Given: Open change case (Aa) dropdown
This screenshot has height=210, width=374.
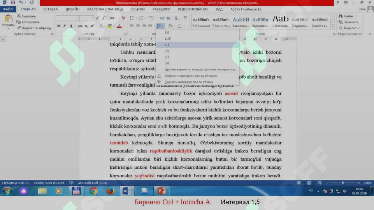Looking at the screenshot, I should (112, 18).
